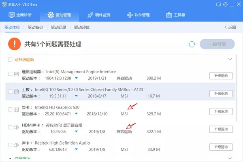Open the 软件管理 software management section
243x162 pixels.
pos(138,15)
